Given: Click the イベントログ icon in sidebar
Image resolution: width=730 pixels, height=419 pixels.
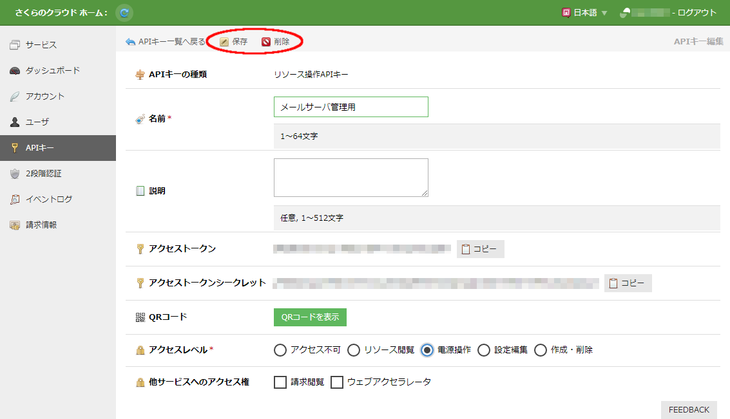Looking at the screenshot, I should 15,200.
